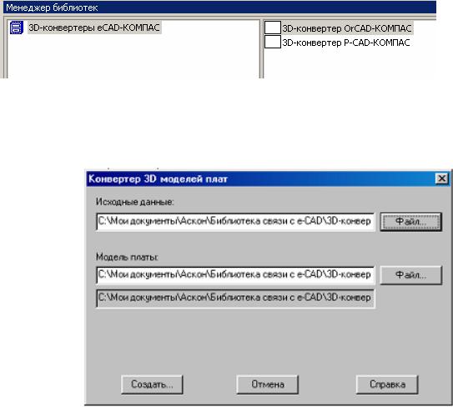Open the Файл... button for Модель платы

[x=410, y=275]
